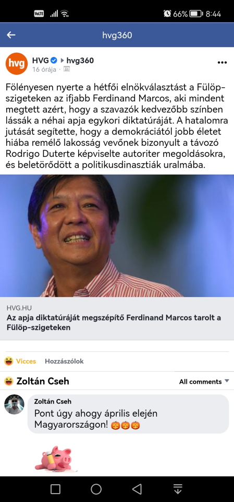Image resolution: width=234 pixels, height=502 pixels.
Task: Tap Zoltán Cseh's profile avatar
Action: 14,404
